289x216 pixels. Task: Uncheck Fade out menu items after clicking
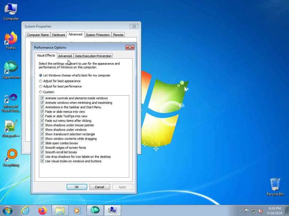[x=42, y=121]
